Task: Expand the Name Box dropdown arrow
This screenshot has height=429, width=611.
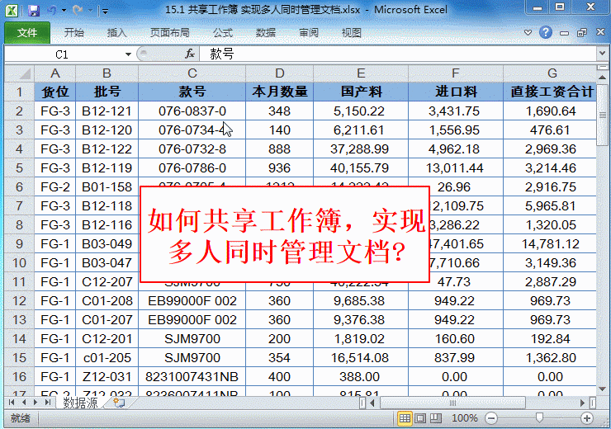Action: (x=128, y=54)
